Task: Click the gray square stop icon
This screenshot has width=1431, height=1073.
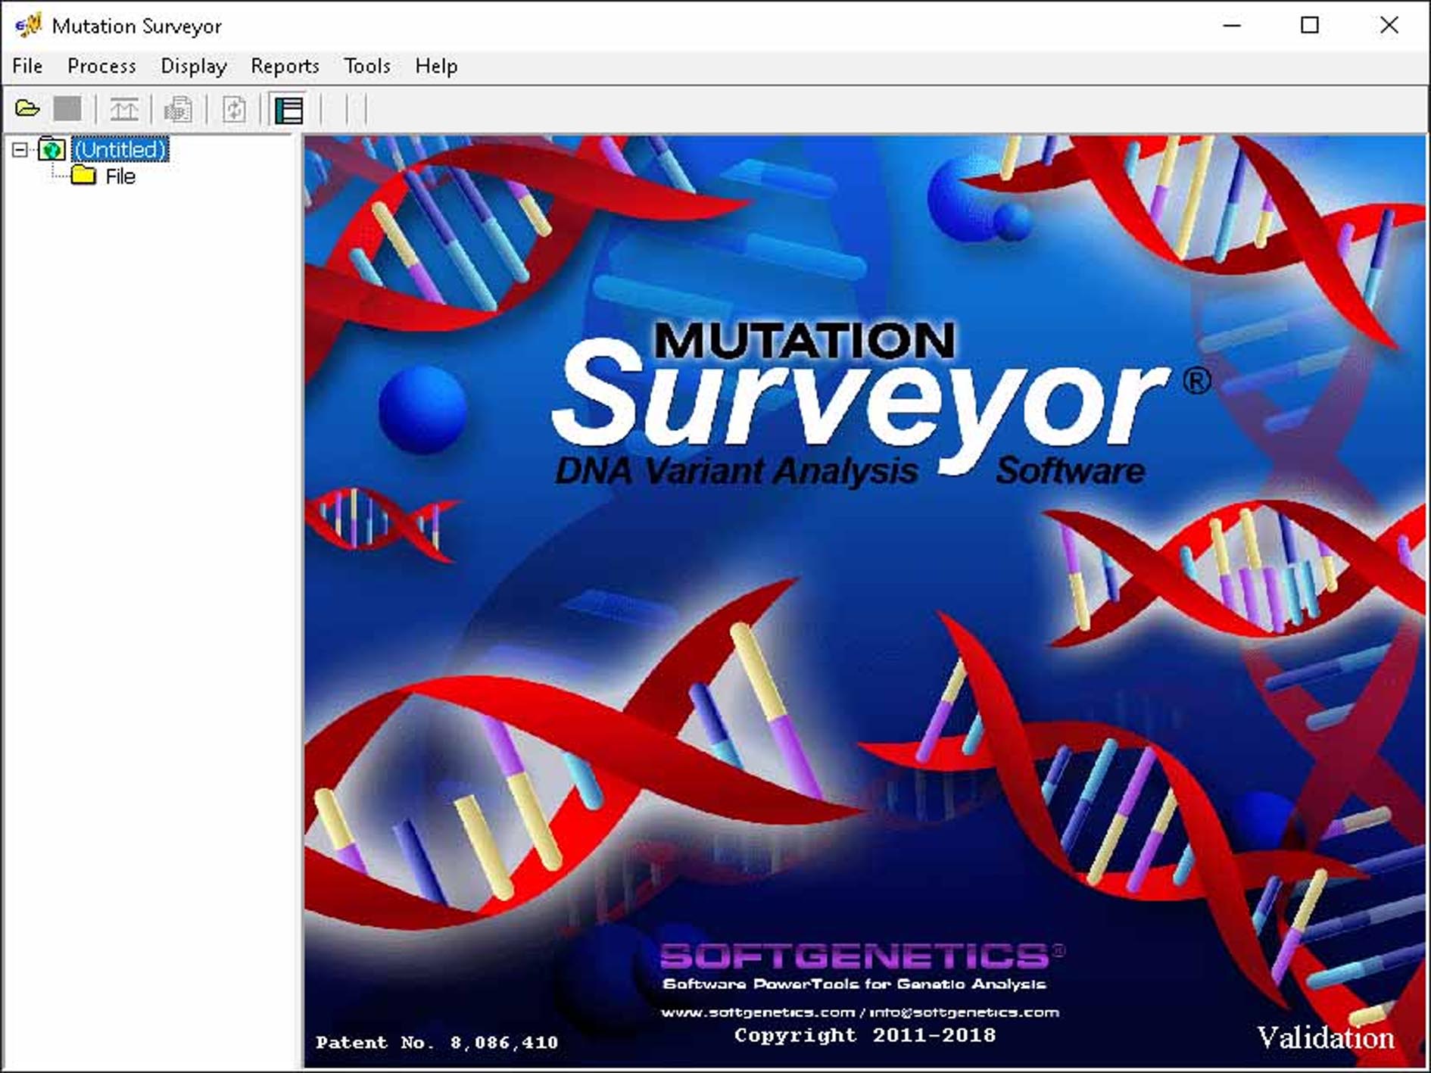Action: point(67,109)
